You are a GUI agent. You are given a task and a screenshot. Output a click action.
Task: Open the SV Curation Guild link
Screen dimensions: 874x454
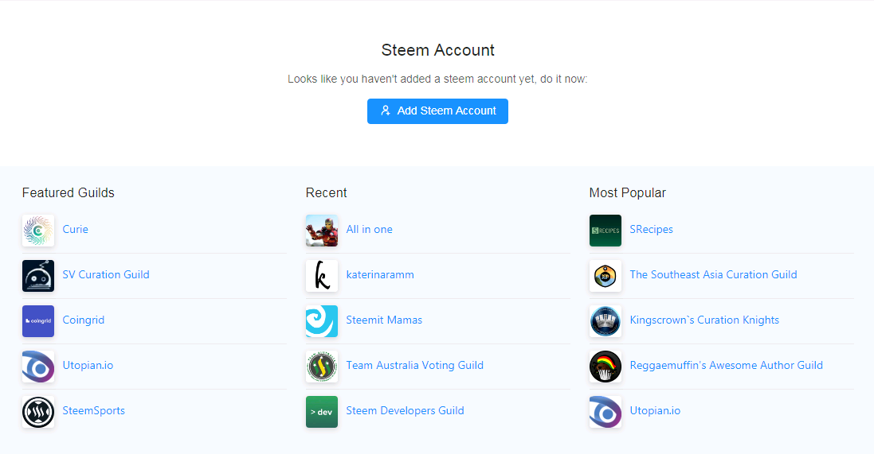coord(106,274)
